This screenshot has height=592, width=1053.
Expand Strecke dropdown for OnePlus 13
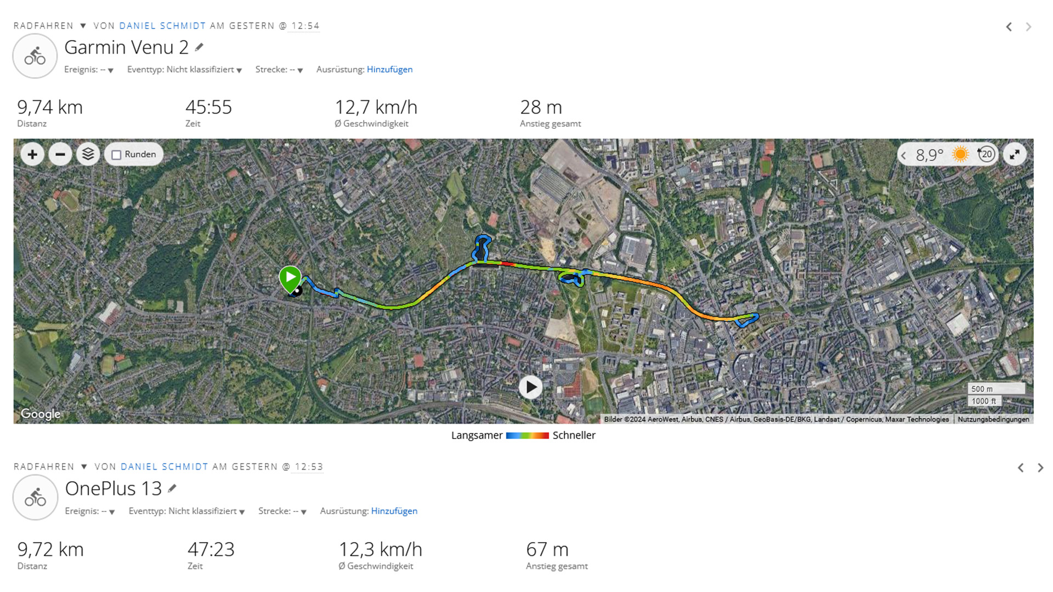coord(303,512)
